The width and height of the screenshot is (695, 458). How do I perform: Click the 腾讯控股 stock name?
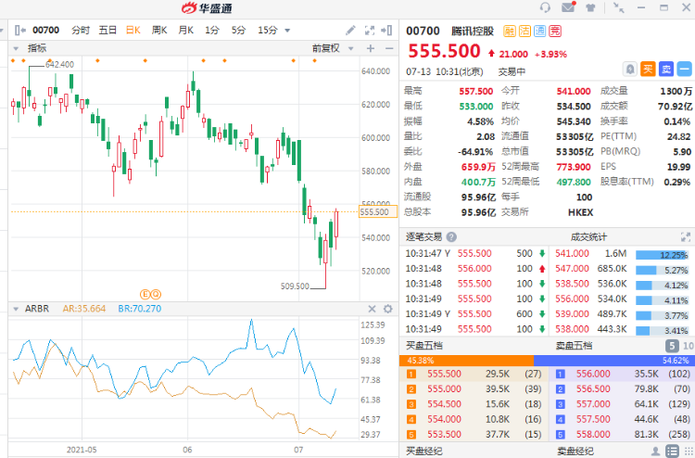(473, 31)
